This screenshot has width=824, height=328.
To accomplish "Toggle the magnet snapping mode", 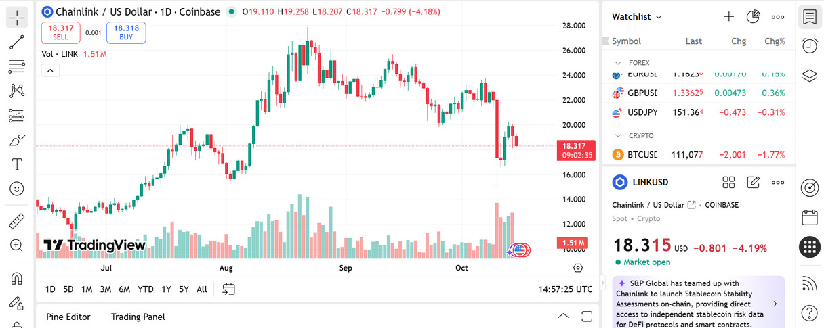I will [x=17, y=278].
